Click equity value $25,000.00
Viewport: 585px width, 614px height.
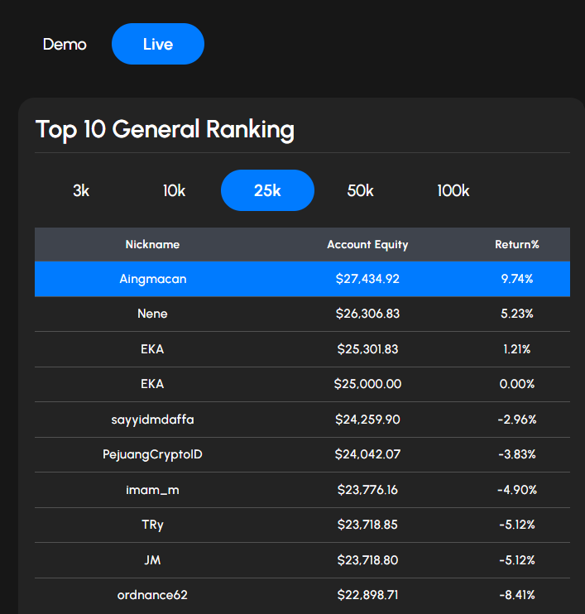tap(367, 384)
